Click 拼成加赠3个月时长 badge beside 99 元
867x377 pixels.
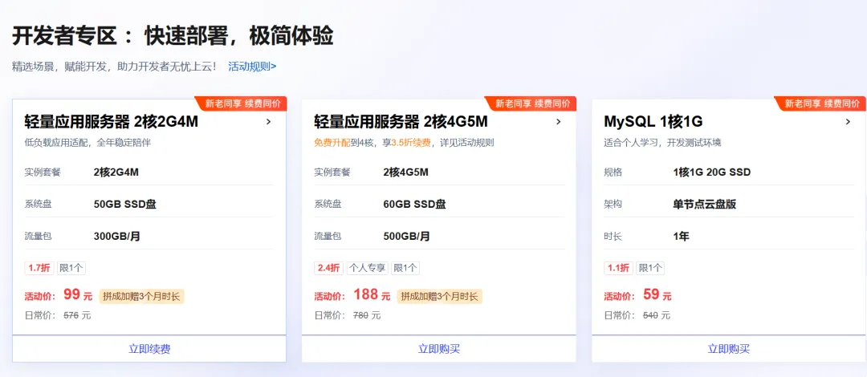pos(141,296)
